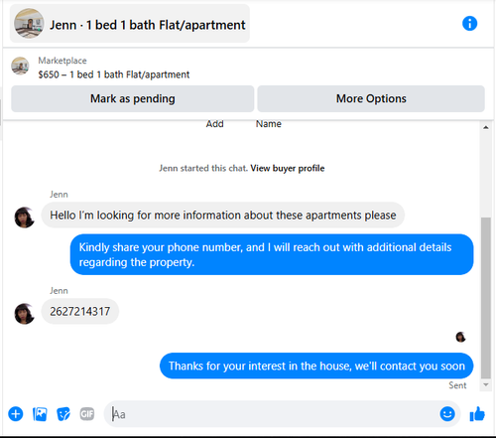Open conversation info with the blue i icon
Screen dimensions: 496x438
pos(469,24)
